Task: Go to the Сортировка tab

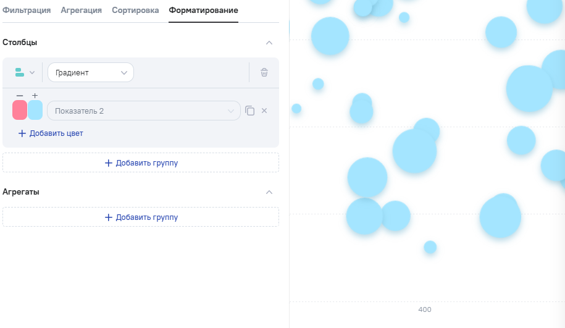Action: (x=135, y=11)
